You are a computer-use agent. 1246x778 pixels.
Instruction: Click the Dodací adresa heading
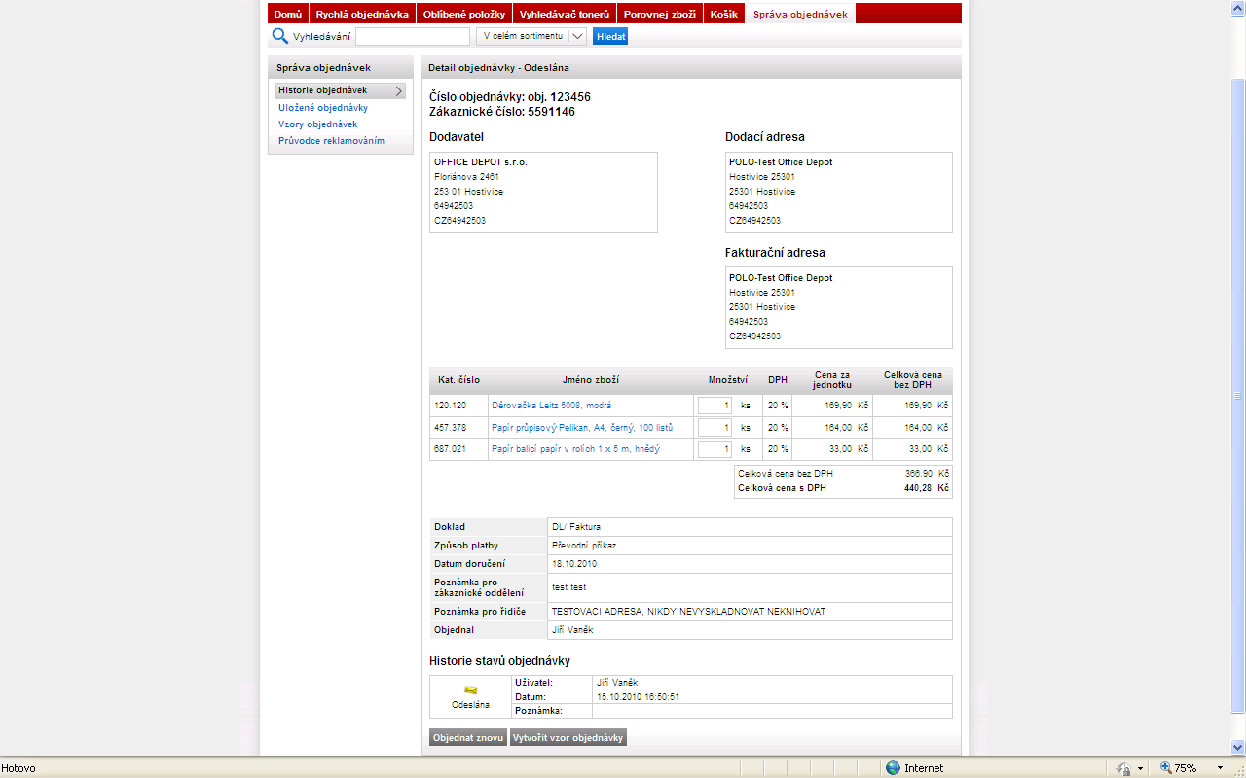(765, 137)
